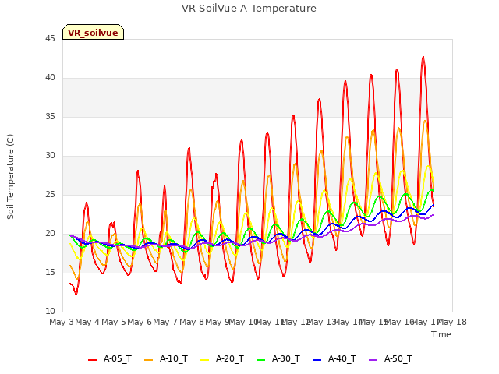Image resolution: width=499 pixels, height=374 pixels.
Task: Click the May 6 x-axis tick label
Action: click(140, 322)
